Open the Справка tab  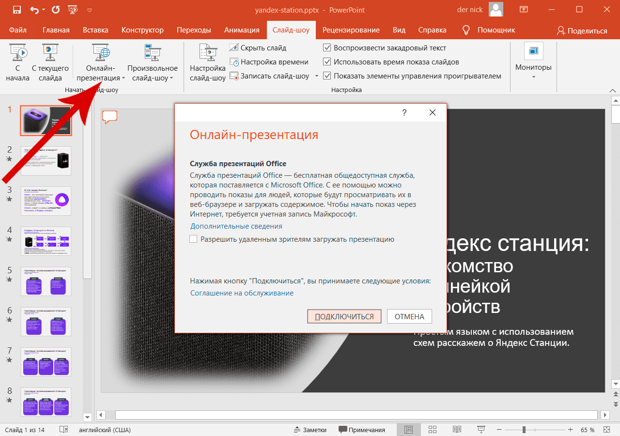(432, 30)
